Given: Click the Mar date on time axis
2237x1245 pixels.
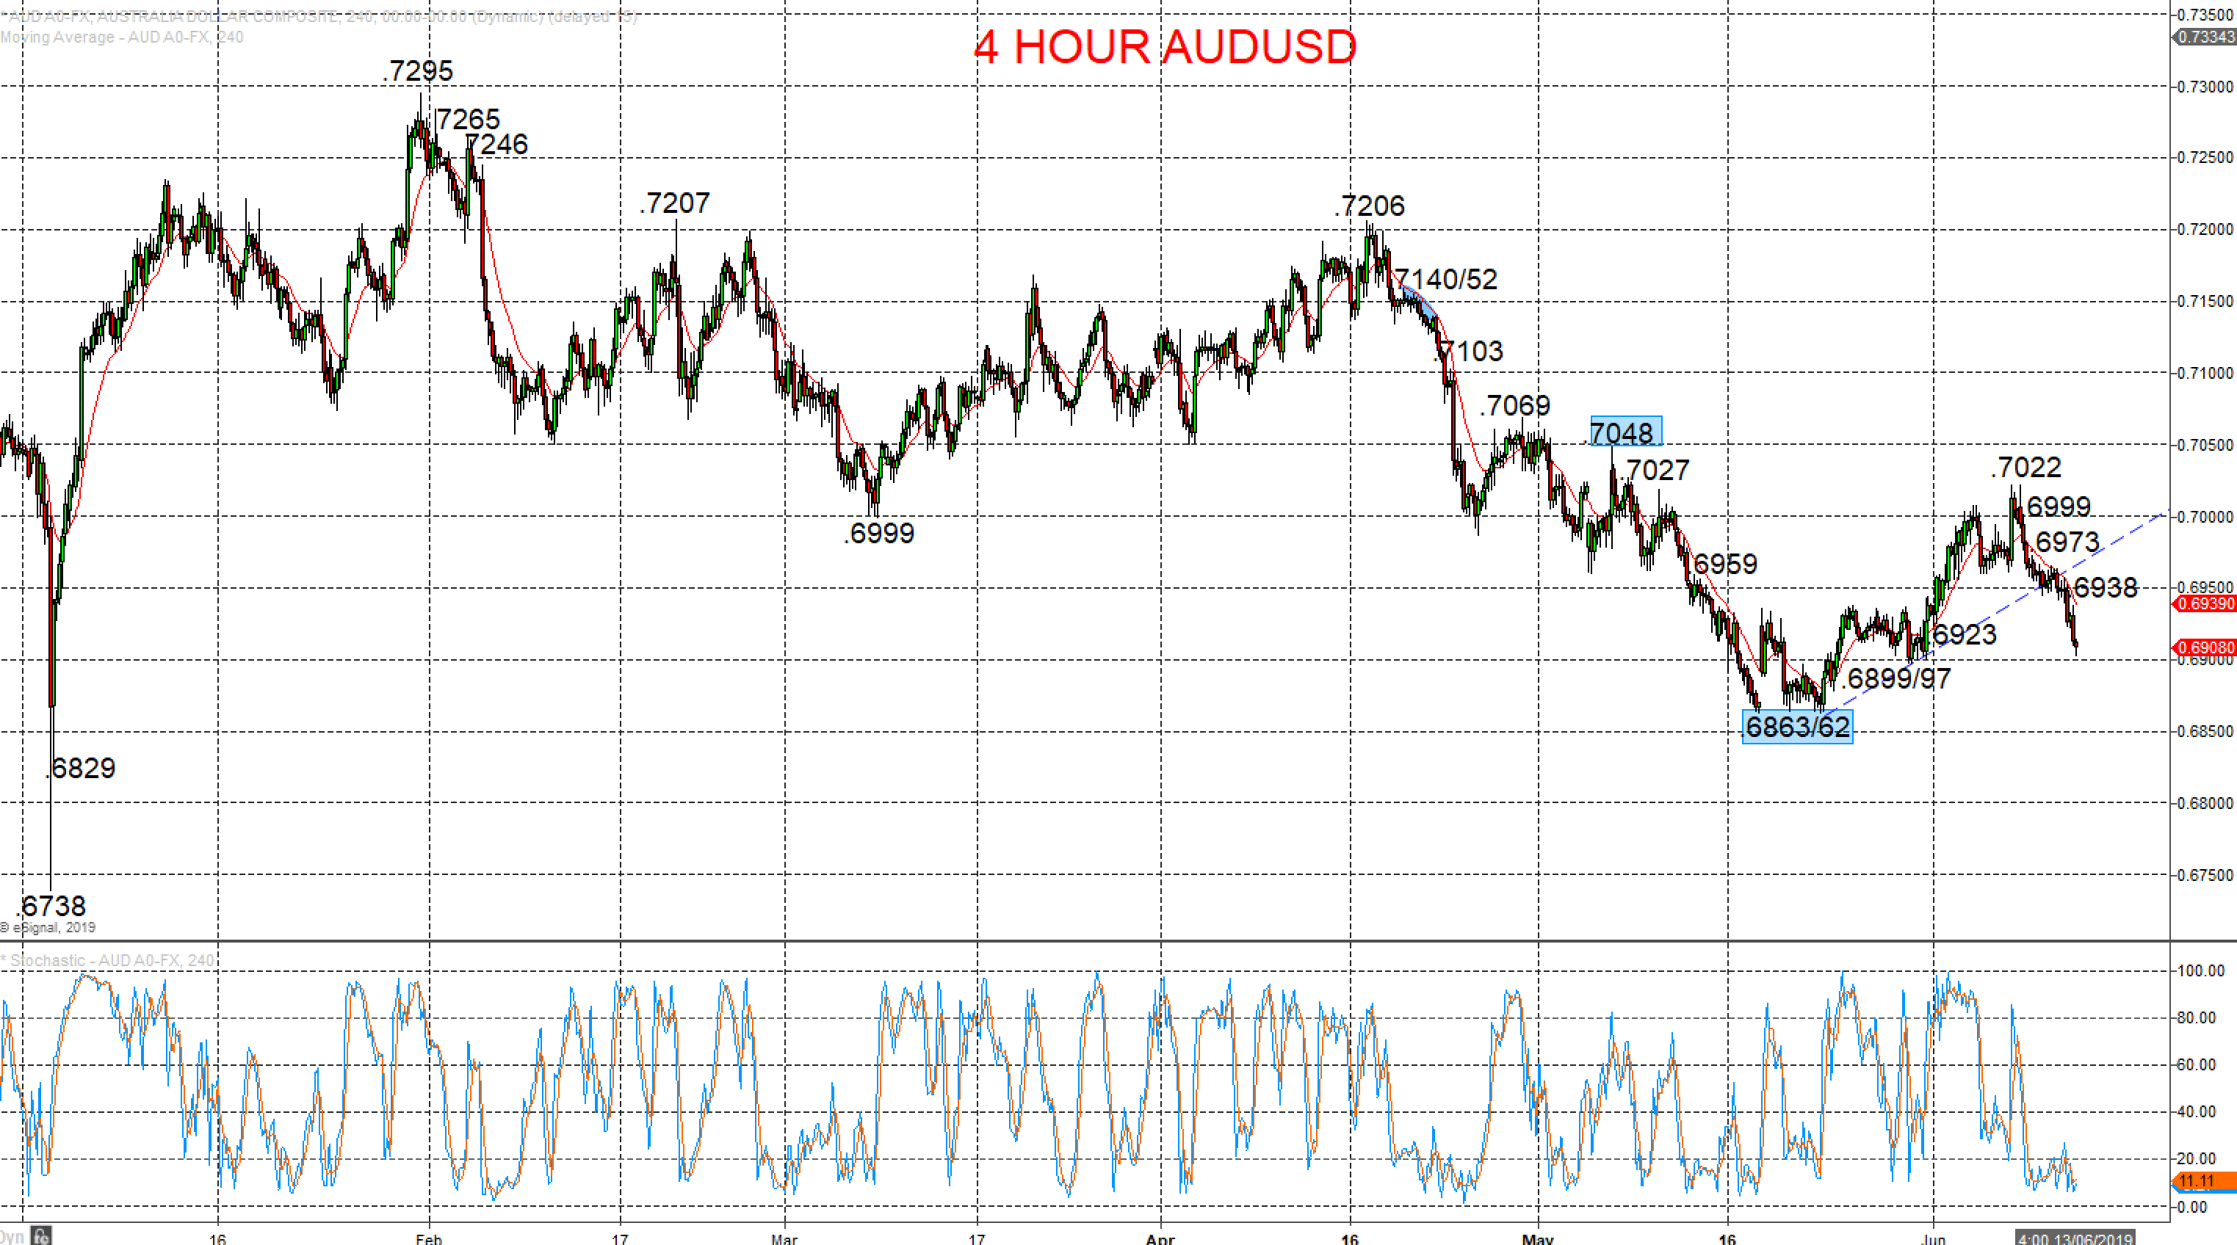Looking at the screenshot, I should (x=784, y=1238).
